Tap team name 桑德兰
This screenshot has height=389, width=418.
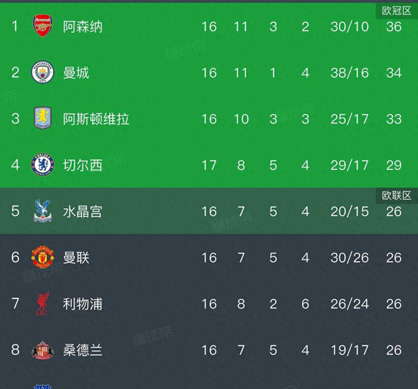tap(83, 350)
